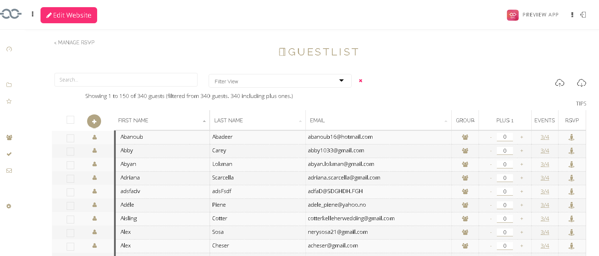Open the guests group icon in sidebar

[x=9, y=137]
